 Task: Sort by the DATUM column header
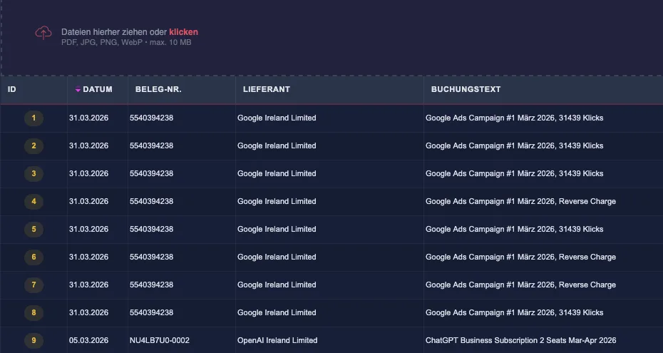(98, 89)
